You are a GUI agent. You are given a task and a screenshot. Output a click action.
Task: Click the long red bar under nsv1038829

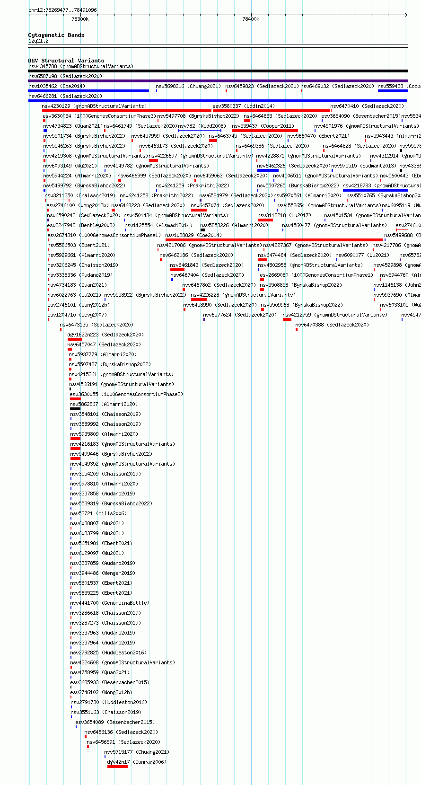pos(274,240)
